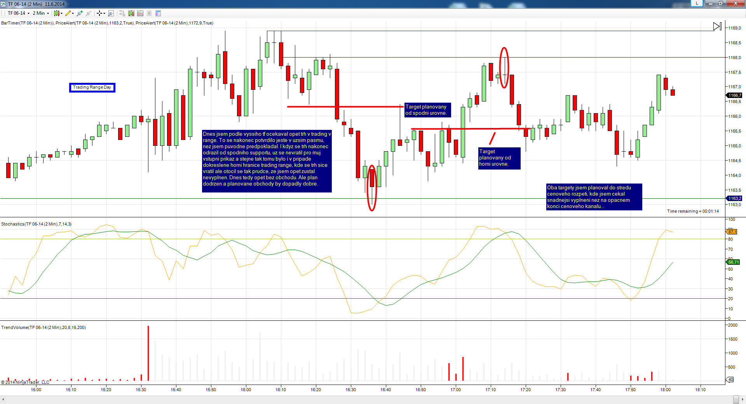Select the 'Dnes jsem podle vyssiho tf' commentary box
This screenshot has width=746, height=404.
click(x=267, y=161)
